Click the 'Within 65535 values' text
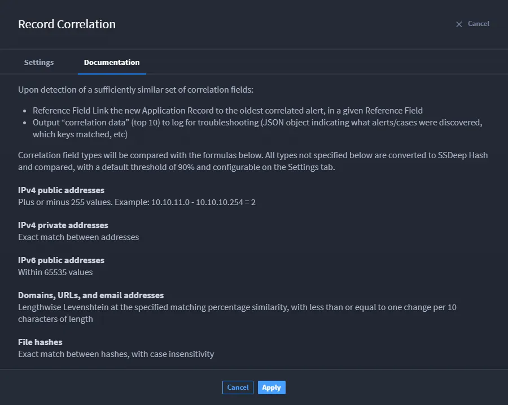This screenshot has height=405, width=508. pos(55,272)
